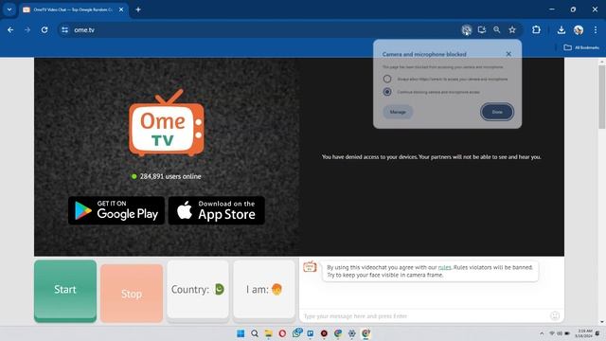Open the emoji smiley picker in chat
Screen dimensions: 606x341
[x=555, y=315]
